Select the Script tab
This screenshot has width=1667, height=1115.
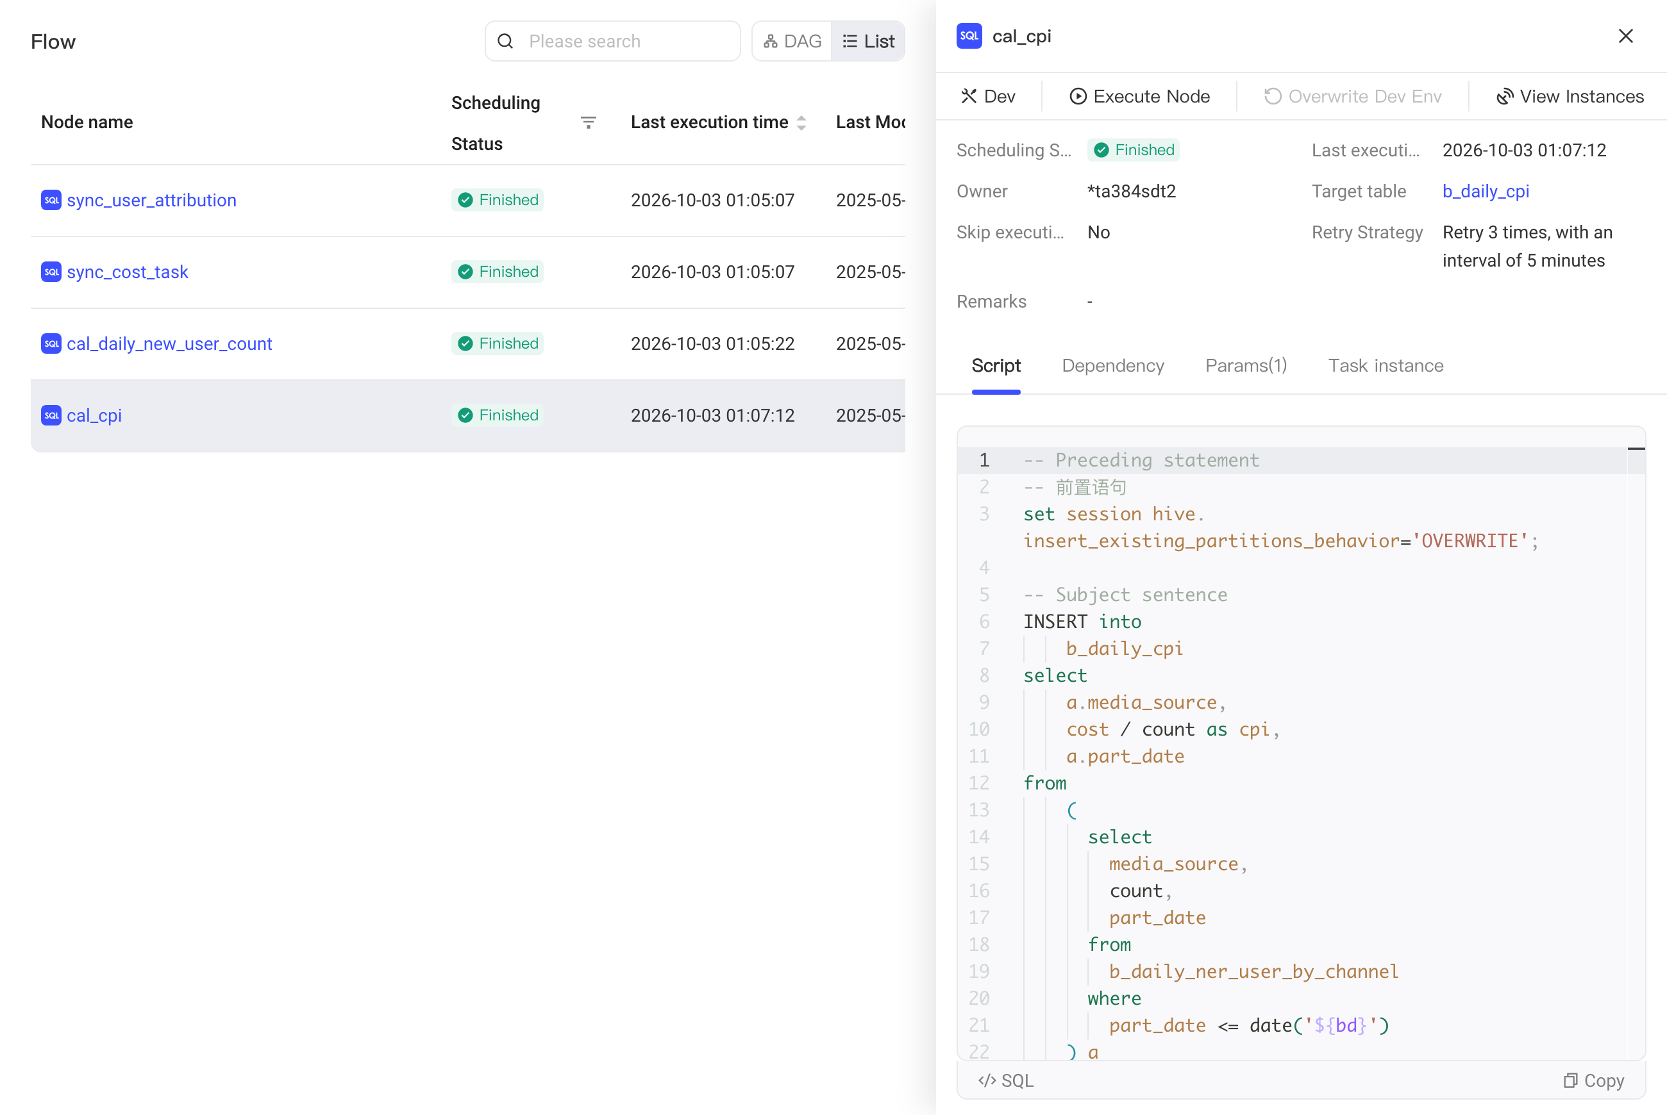[995, 365]
